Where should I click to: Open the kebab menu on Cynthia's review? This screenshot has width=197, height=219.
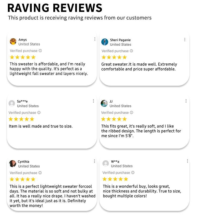coord(95,161)
